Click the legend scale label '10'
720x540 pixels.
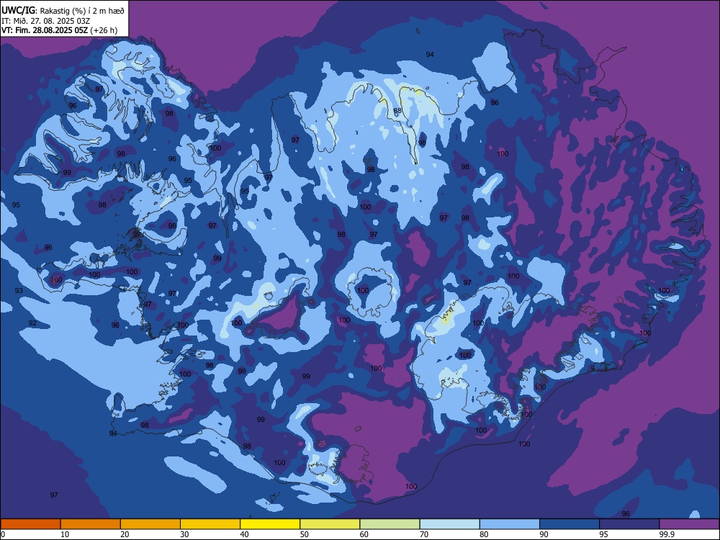click(65, 534)
